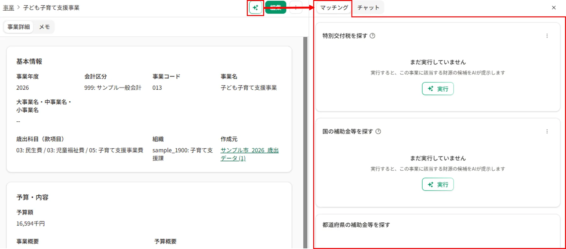The image size is (566, 249).
Task: Click 都道府県の補助金等を探す card heading
Action: 356,225
